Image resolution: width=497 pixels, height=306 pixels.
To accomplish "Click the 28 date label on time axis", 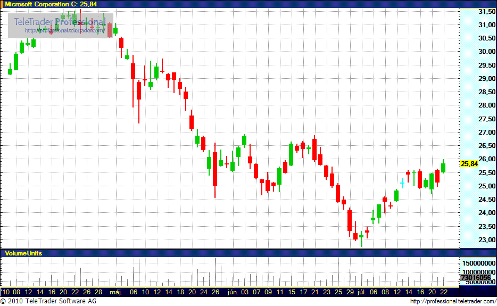I will (x=98, y=292).
